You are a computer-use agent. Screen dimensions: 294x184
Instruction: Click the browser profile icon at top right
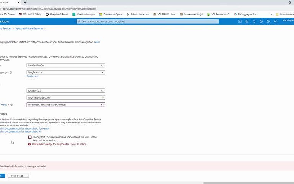point(290,2)
